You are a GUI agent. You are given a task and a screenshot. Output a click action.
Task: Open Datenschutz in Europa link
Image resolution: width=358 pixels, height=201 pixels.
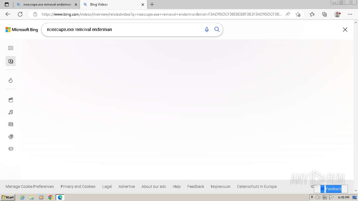pos(257,186)
